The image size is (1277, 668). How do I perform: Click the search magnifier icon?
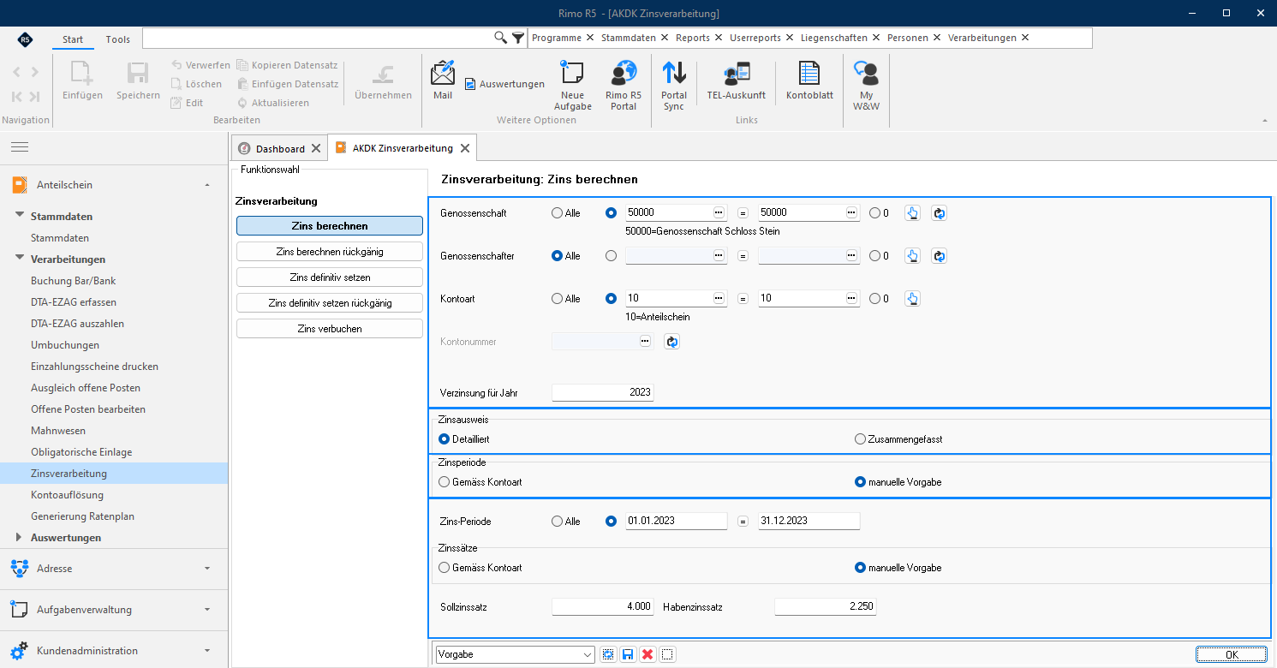(x=501, y=38)
